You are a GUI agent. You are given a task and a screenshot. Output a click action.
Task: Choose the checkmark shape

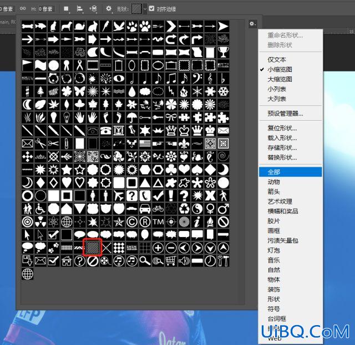[158, 196]
